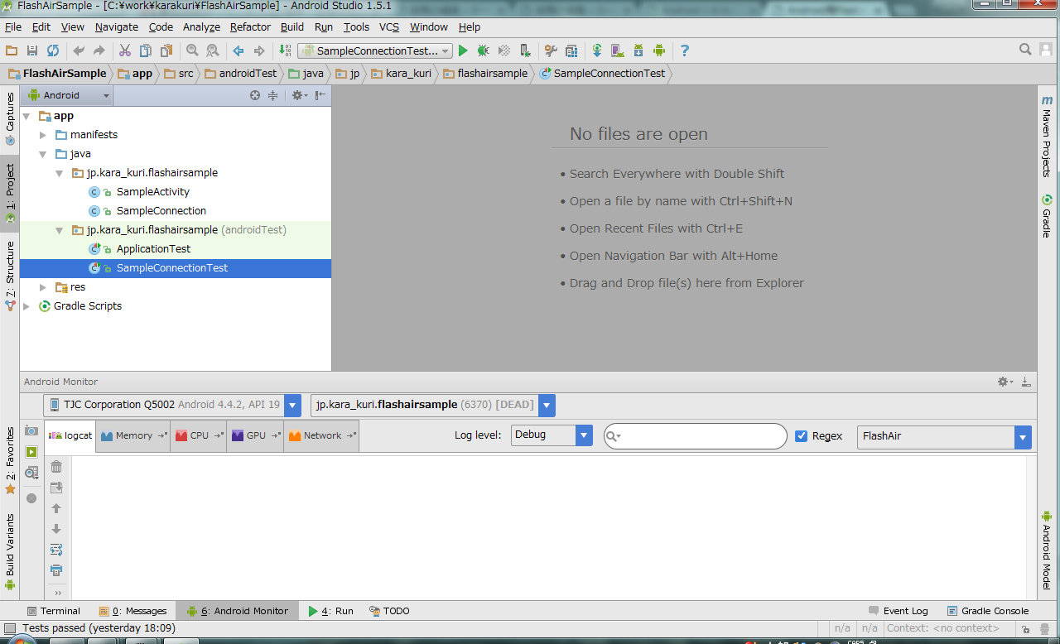Expand Gradle Scripts node
The height and width of the screenshot is (644, 1060).
(x=26, y=306)
